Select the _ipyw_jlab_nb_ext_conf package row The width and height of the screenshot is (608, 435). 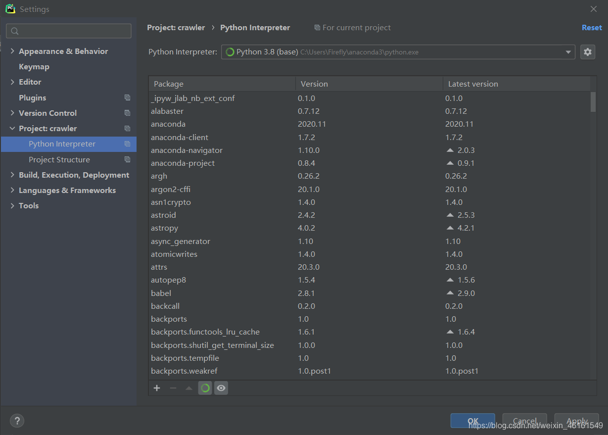[370, 98]
